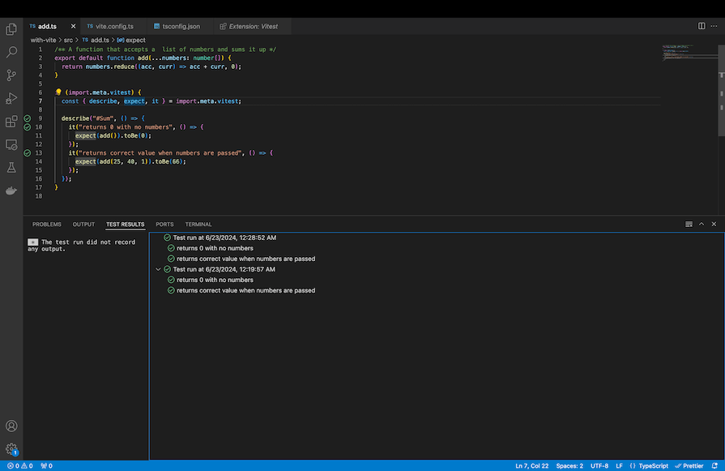Image resolution: width=725 pixels, height=471 pixels.
Task: Click Spaces: 2 indentation setting
Action: pyautogui.click(x=569, y=466)
